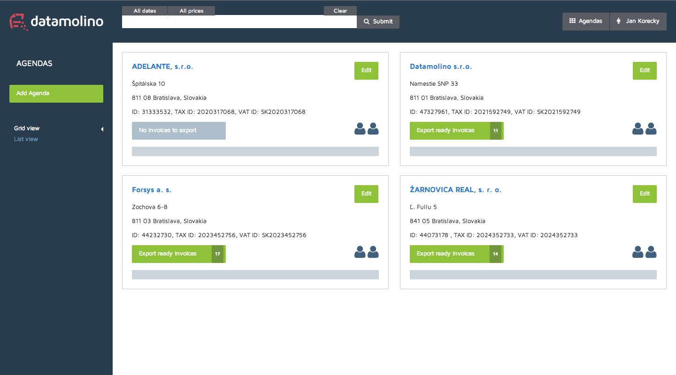Open users icon on Datamolino s.r.o. card
The image size is (676, 375).
644,129
